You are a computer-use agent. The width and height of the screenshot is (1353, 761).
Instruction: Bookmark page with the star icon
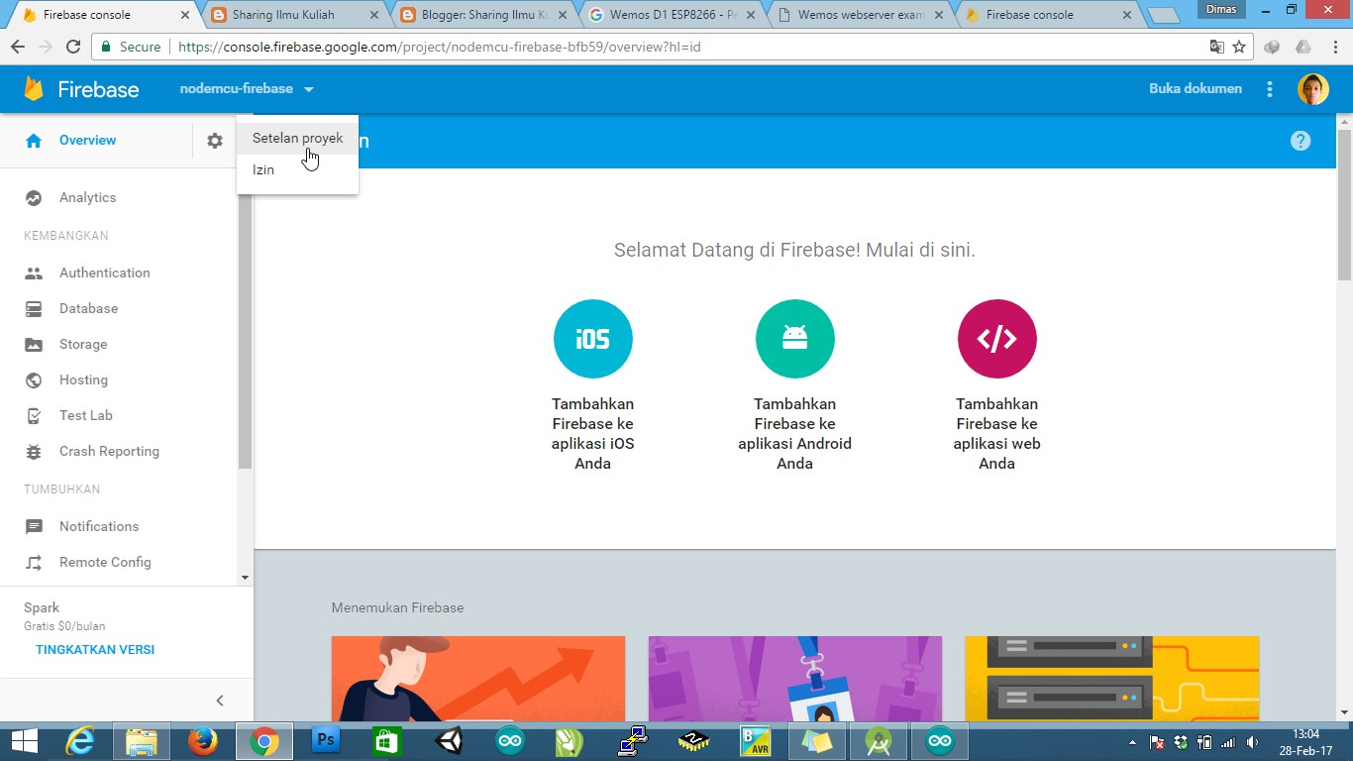pos(1239,47)
